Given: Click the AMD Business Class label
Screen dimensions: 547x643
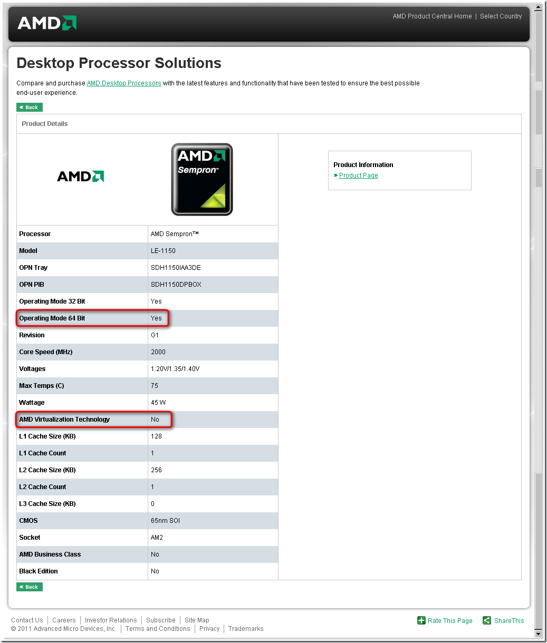Looking at the screenshot, I should pyautogui.click(x=50, y=554).
